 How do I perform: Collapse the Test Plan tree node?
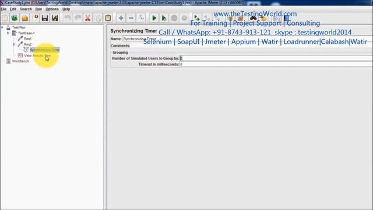coord(2,27)
